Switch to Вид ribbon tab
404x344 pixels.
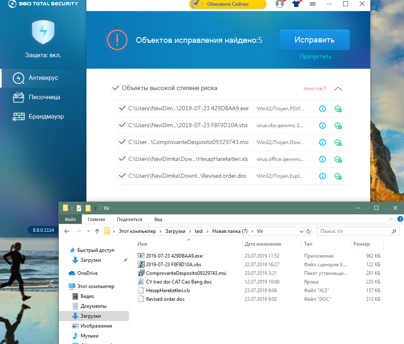pos(158,219)
